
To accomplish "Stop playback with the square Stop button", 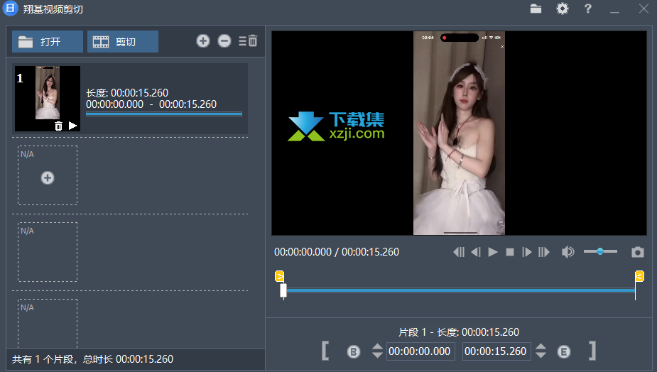I will point(509,252).
